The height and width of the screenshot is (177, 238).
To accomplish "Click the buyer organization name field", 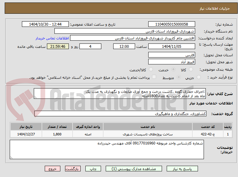I will click(x=124, y=31).
